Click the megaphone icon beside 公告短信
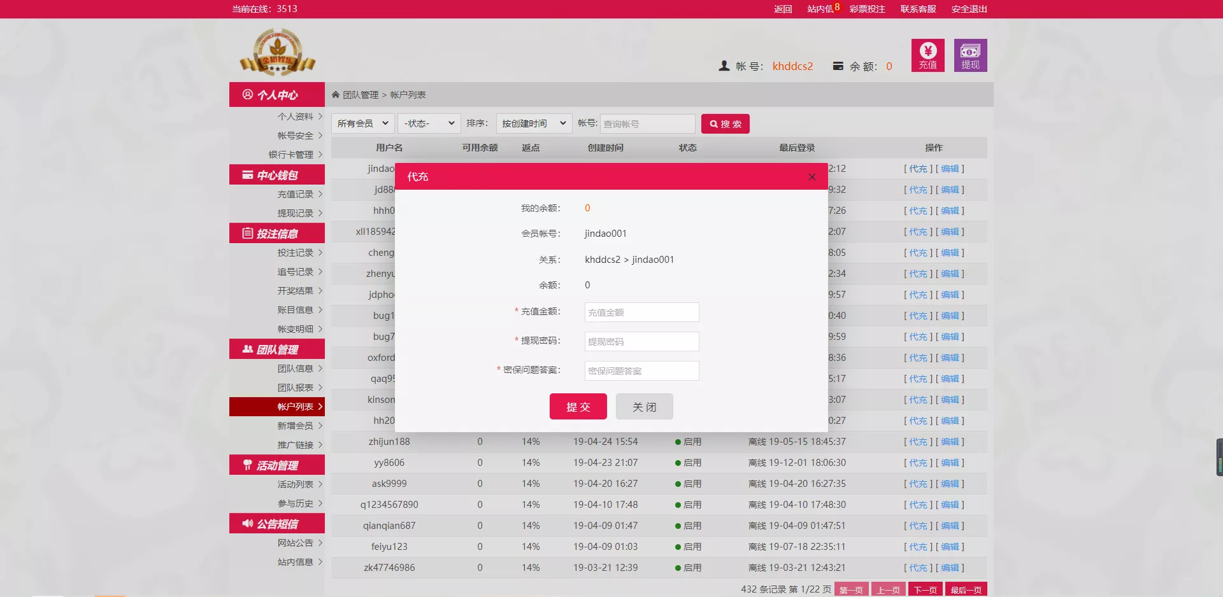Screen dimensions: 1223x597 coord(248,524)
